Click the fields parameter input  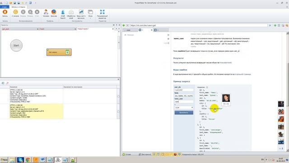[x=184, y=96]
